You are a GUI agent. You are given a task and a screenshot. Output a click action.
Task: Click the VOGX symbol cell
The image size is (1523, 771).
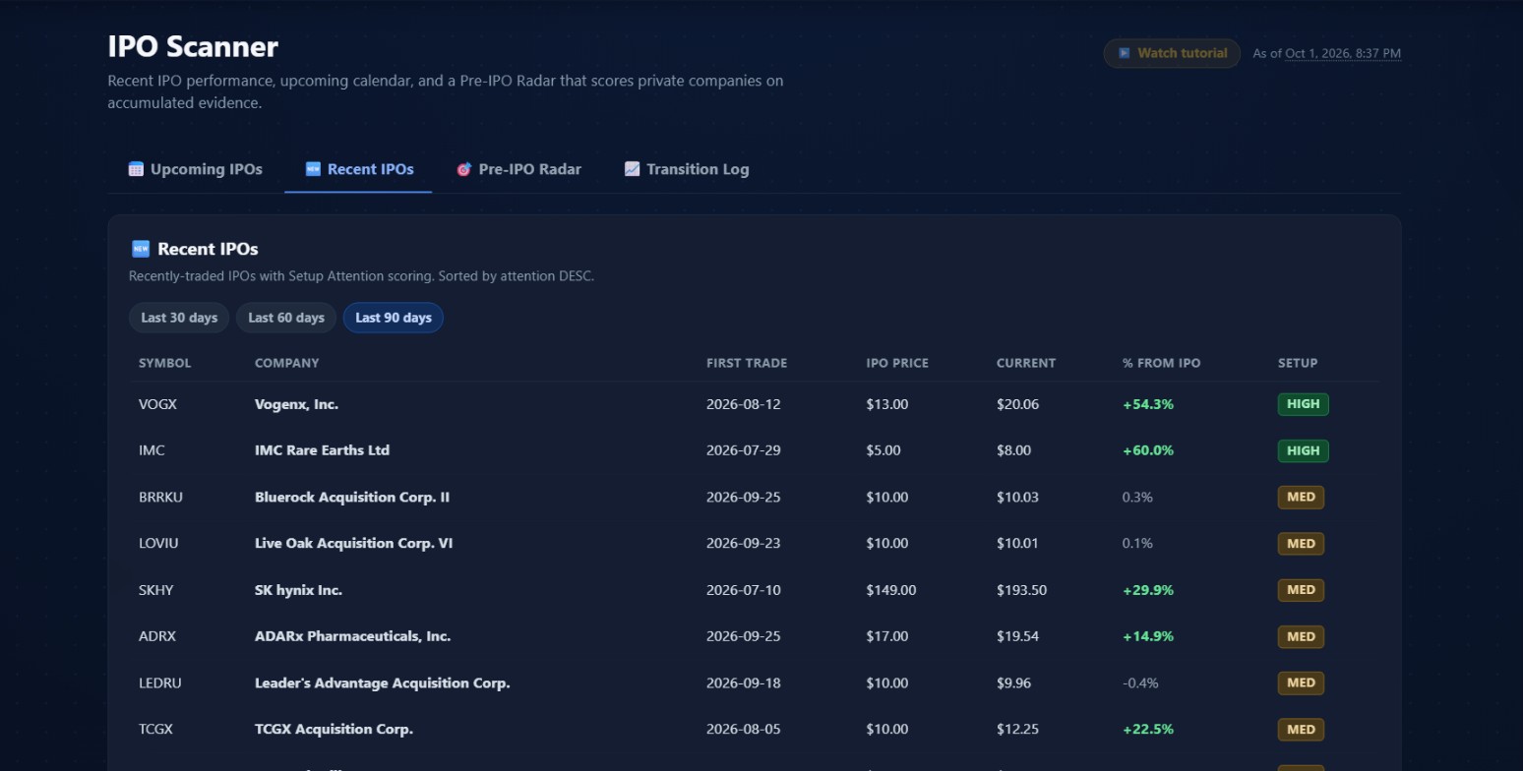157,404
